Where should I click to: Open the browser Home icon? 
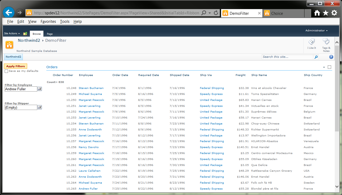(317, 13)
